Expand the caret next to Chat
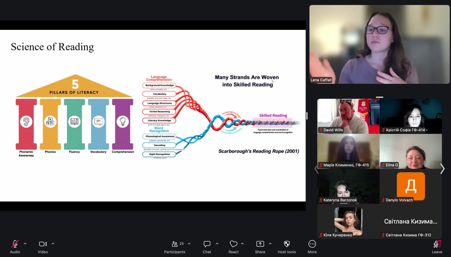 217,244
